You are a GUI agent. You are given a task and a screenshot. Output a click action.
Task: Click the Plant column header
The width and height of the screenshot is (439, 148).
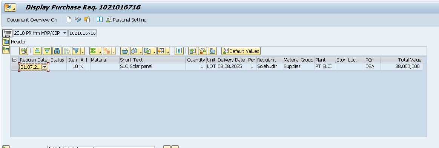(325, 60)
